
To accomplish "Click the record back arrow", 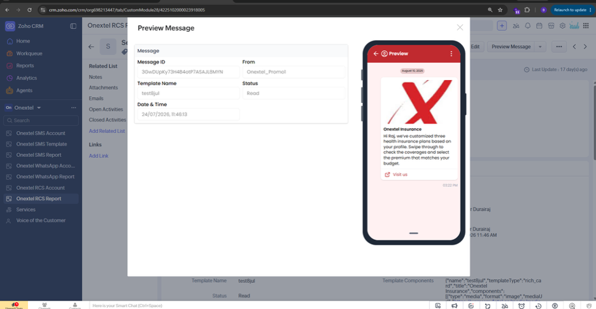I will coord(91,46).
